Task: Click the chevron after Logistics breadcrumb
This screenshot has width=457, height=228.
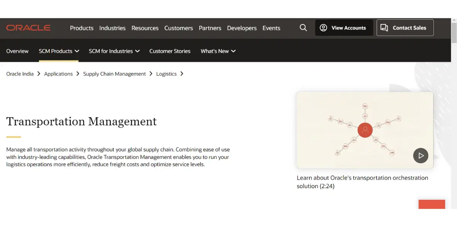Action: tap(182, 74)
